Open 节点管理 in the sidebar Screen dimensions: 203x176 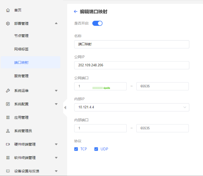click(x=21, y=36)
